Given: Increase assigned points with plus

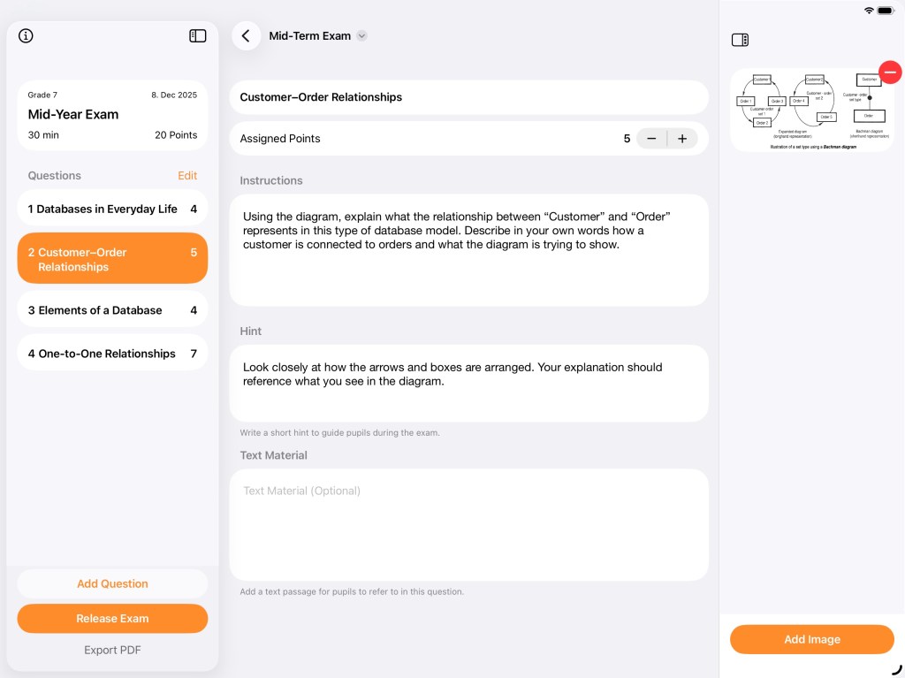Looking at the screenshot, I should 682,139.
